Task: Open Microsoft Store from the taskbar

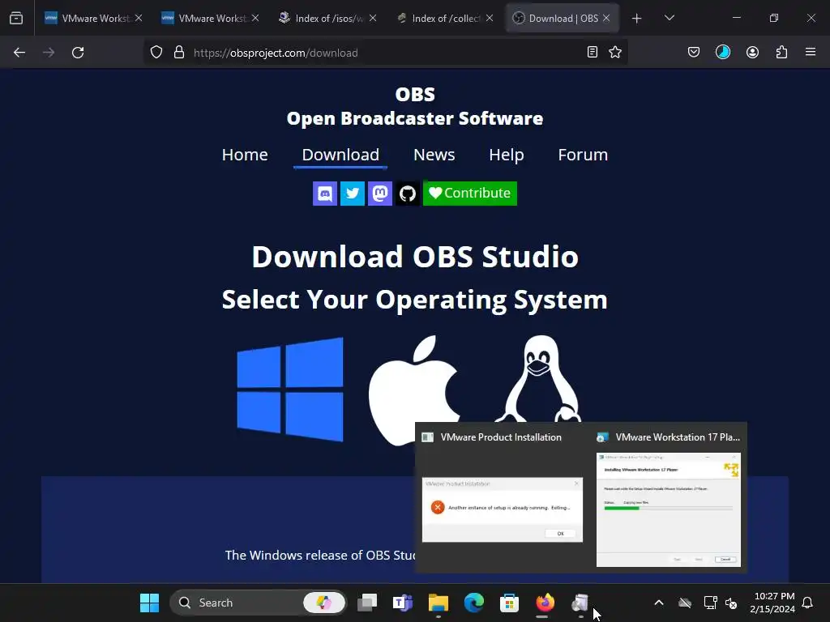Action: [x=509, y=603]
